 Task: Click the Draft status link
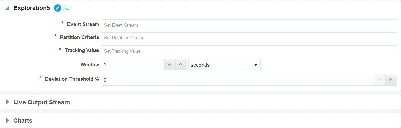click(67, 9)
